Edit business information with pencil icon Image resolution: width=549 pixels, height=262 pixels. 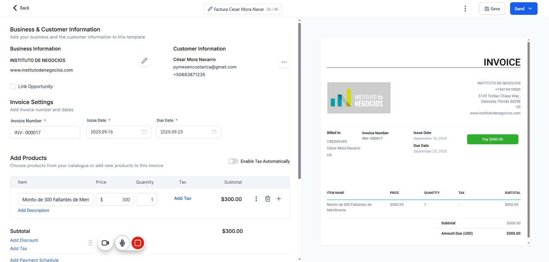pyautogui.click(x=144, y=61)
